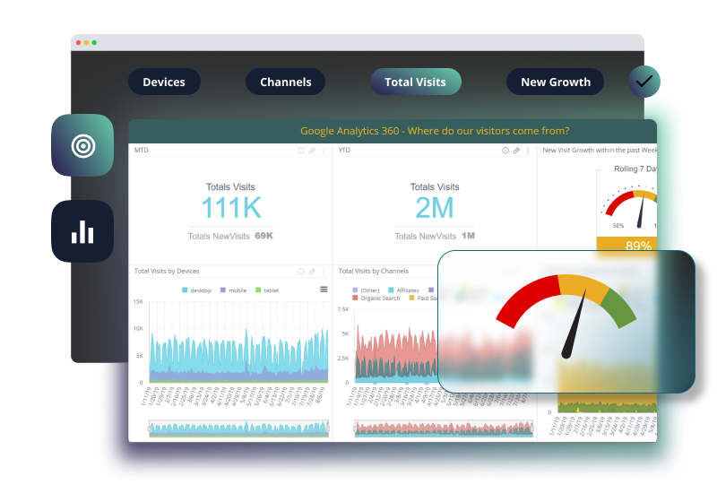The image size is (717, 493).
Task: Toggle the mobile series in the chart legend
Action: click(232, 290)
